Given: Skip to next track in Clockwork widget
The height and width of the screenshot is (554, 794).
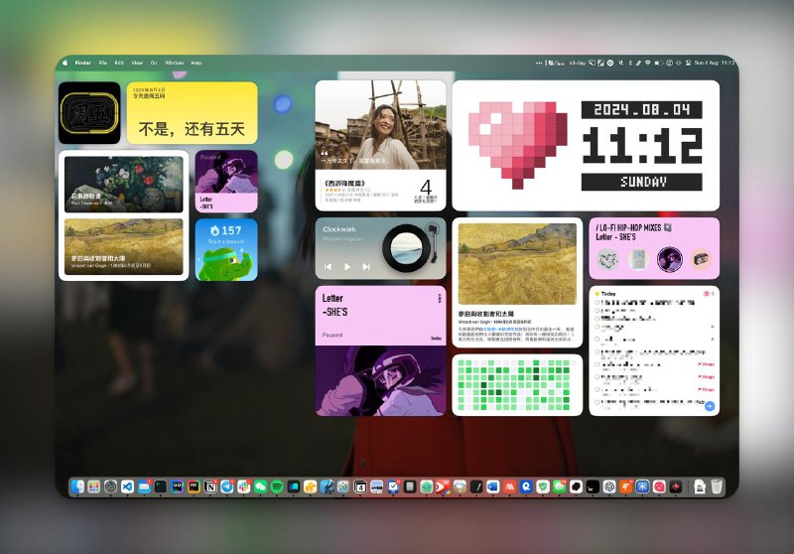Looking at the screenshot, I should (366, 266).
